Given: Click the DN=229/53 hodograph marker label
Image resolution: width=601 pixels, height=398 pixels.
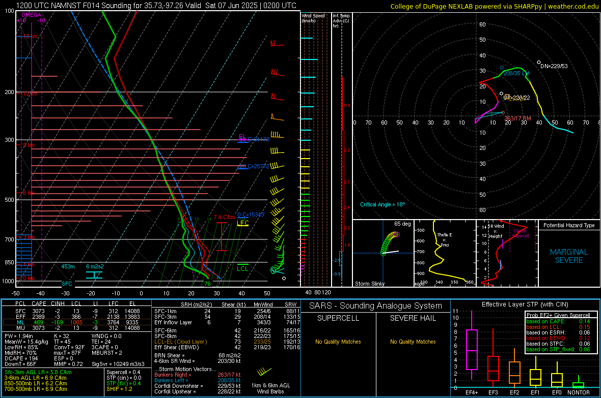Looking at the screenshot, I should coord(554,66).
